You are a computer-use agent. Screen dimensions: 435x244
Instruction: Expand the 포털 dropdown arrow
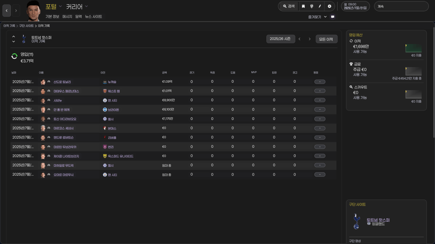coord(60,6)
